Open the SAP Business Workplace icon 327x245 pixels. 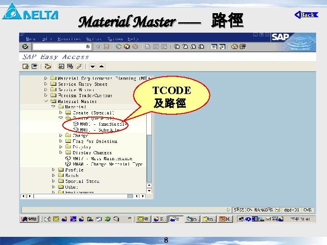(x=48, y=67)
